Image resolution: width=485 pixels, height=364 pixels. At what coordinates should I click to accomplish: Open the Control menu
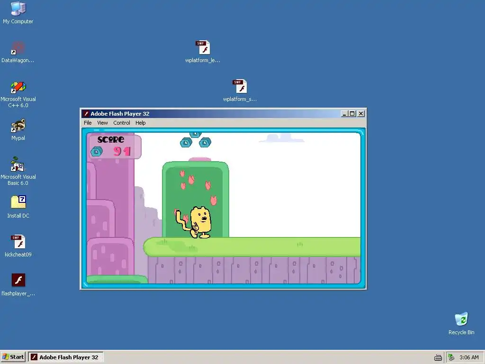[x=122, y=123]
